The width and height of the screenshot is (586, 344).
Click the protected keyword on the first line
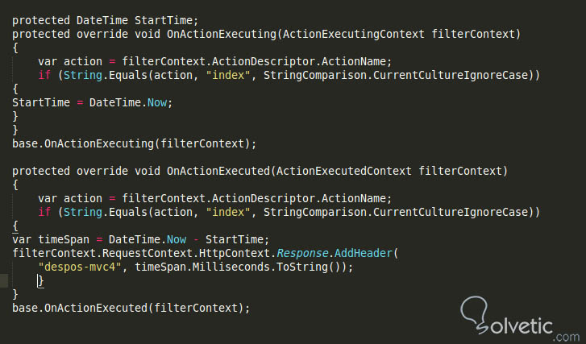41,20
